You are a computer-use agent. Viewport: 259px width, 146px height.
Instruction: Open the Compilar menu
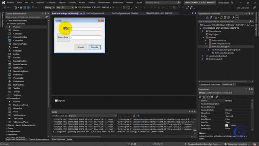coord(51,3)
